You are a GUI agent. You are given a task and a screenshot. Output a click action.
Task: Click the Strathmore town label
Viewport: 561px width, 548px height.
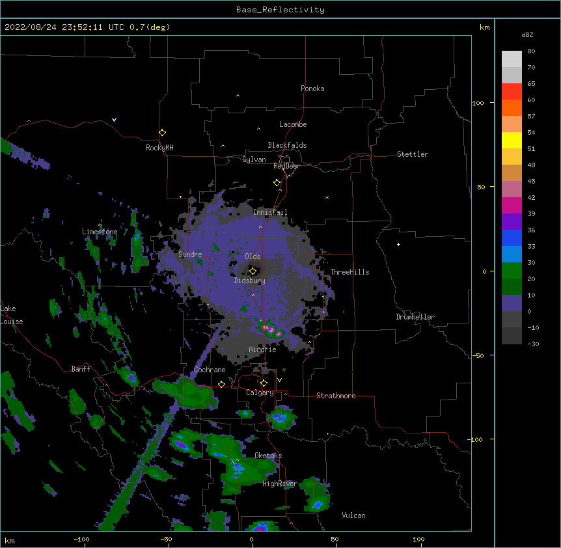pyautogui.click(x=336, y=396)
